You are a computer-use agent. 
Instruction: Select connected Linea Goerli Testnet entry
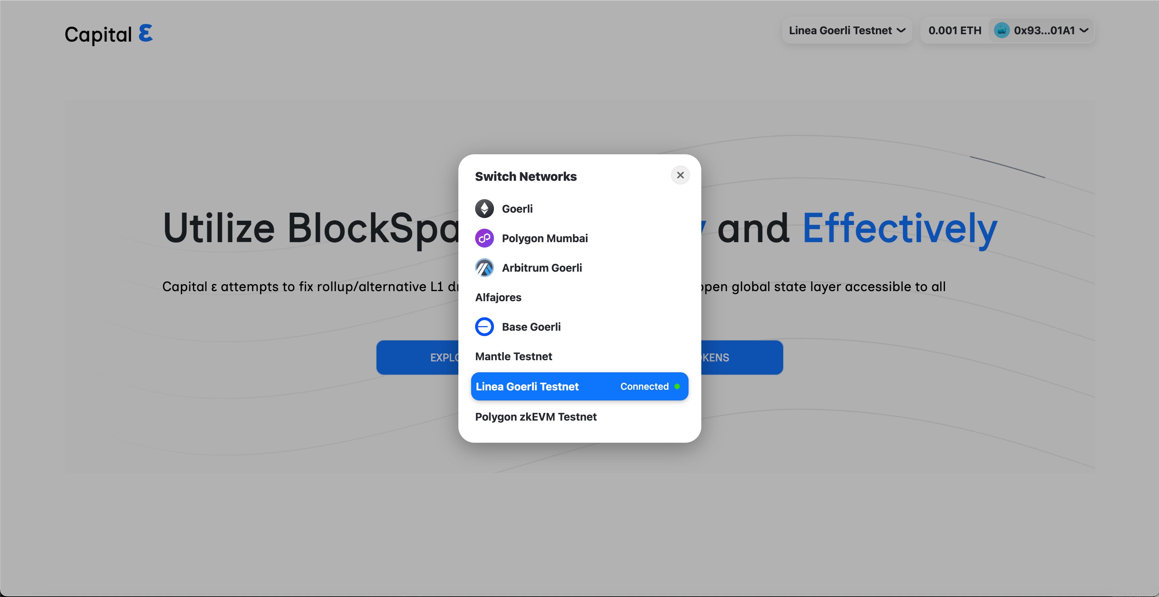[579, 386]
